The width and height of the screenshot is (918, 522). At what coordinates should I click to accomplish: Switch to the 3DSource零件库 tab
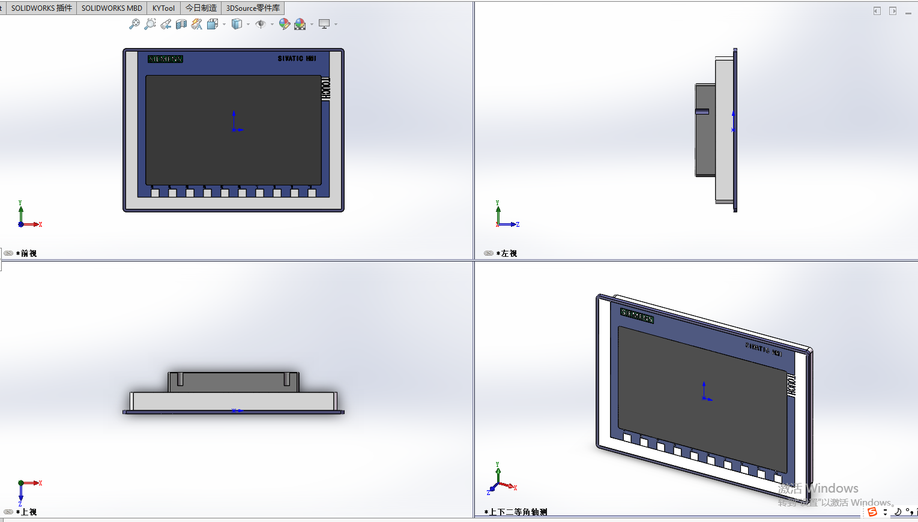pos(253,8)
